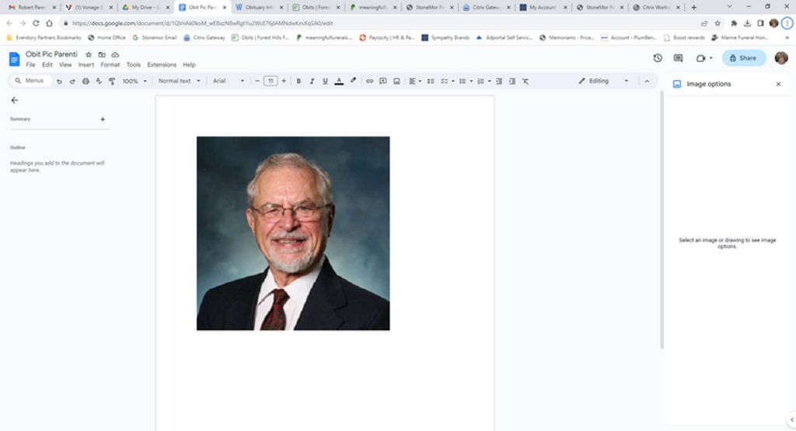Image resolution: width=796 pixels, height=431 pixels.
Task: Open the highlight color marker tool
Action: click(x=353, y=81)
